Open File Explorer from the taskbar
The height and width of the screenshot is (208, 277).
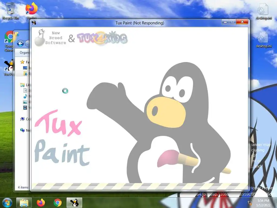(24, 203)
